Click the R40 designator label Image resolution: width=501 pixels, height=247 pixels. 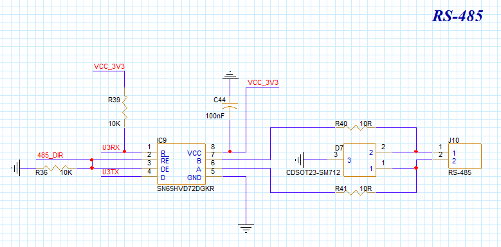pos(342,123)
